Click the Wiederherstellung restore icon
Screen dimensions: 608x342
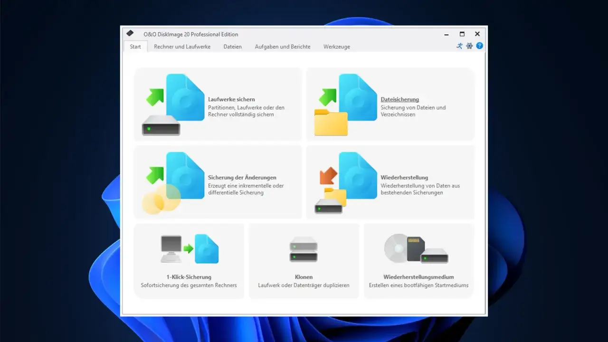pyautogui.click(x=346, y=183)
